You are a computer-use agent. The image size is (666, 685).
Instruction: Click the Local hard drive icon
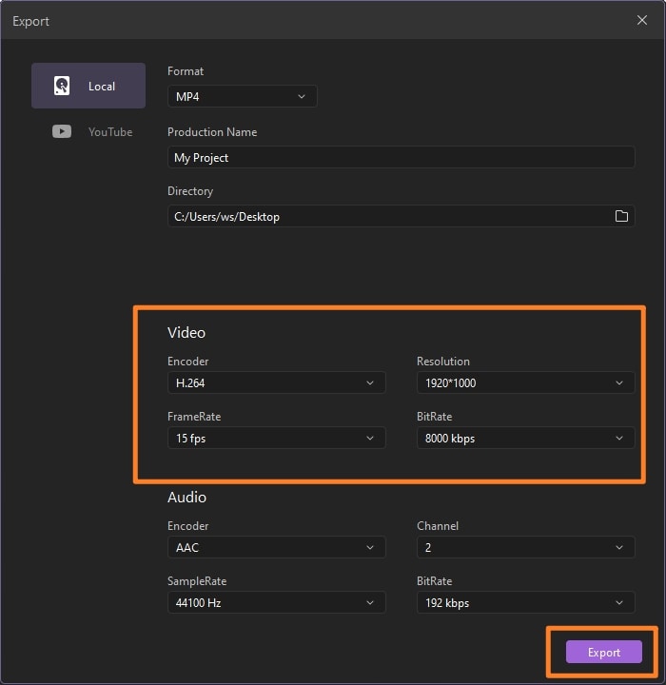tap(62, 86)
